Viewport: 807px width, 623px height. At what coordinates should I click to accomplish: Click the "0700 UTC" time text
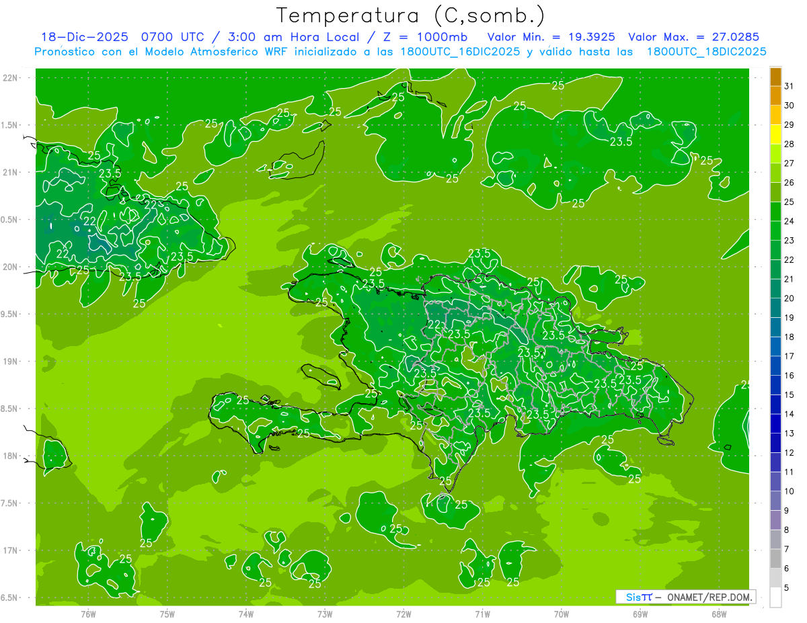174,37
